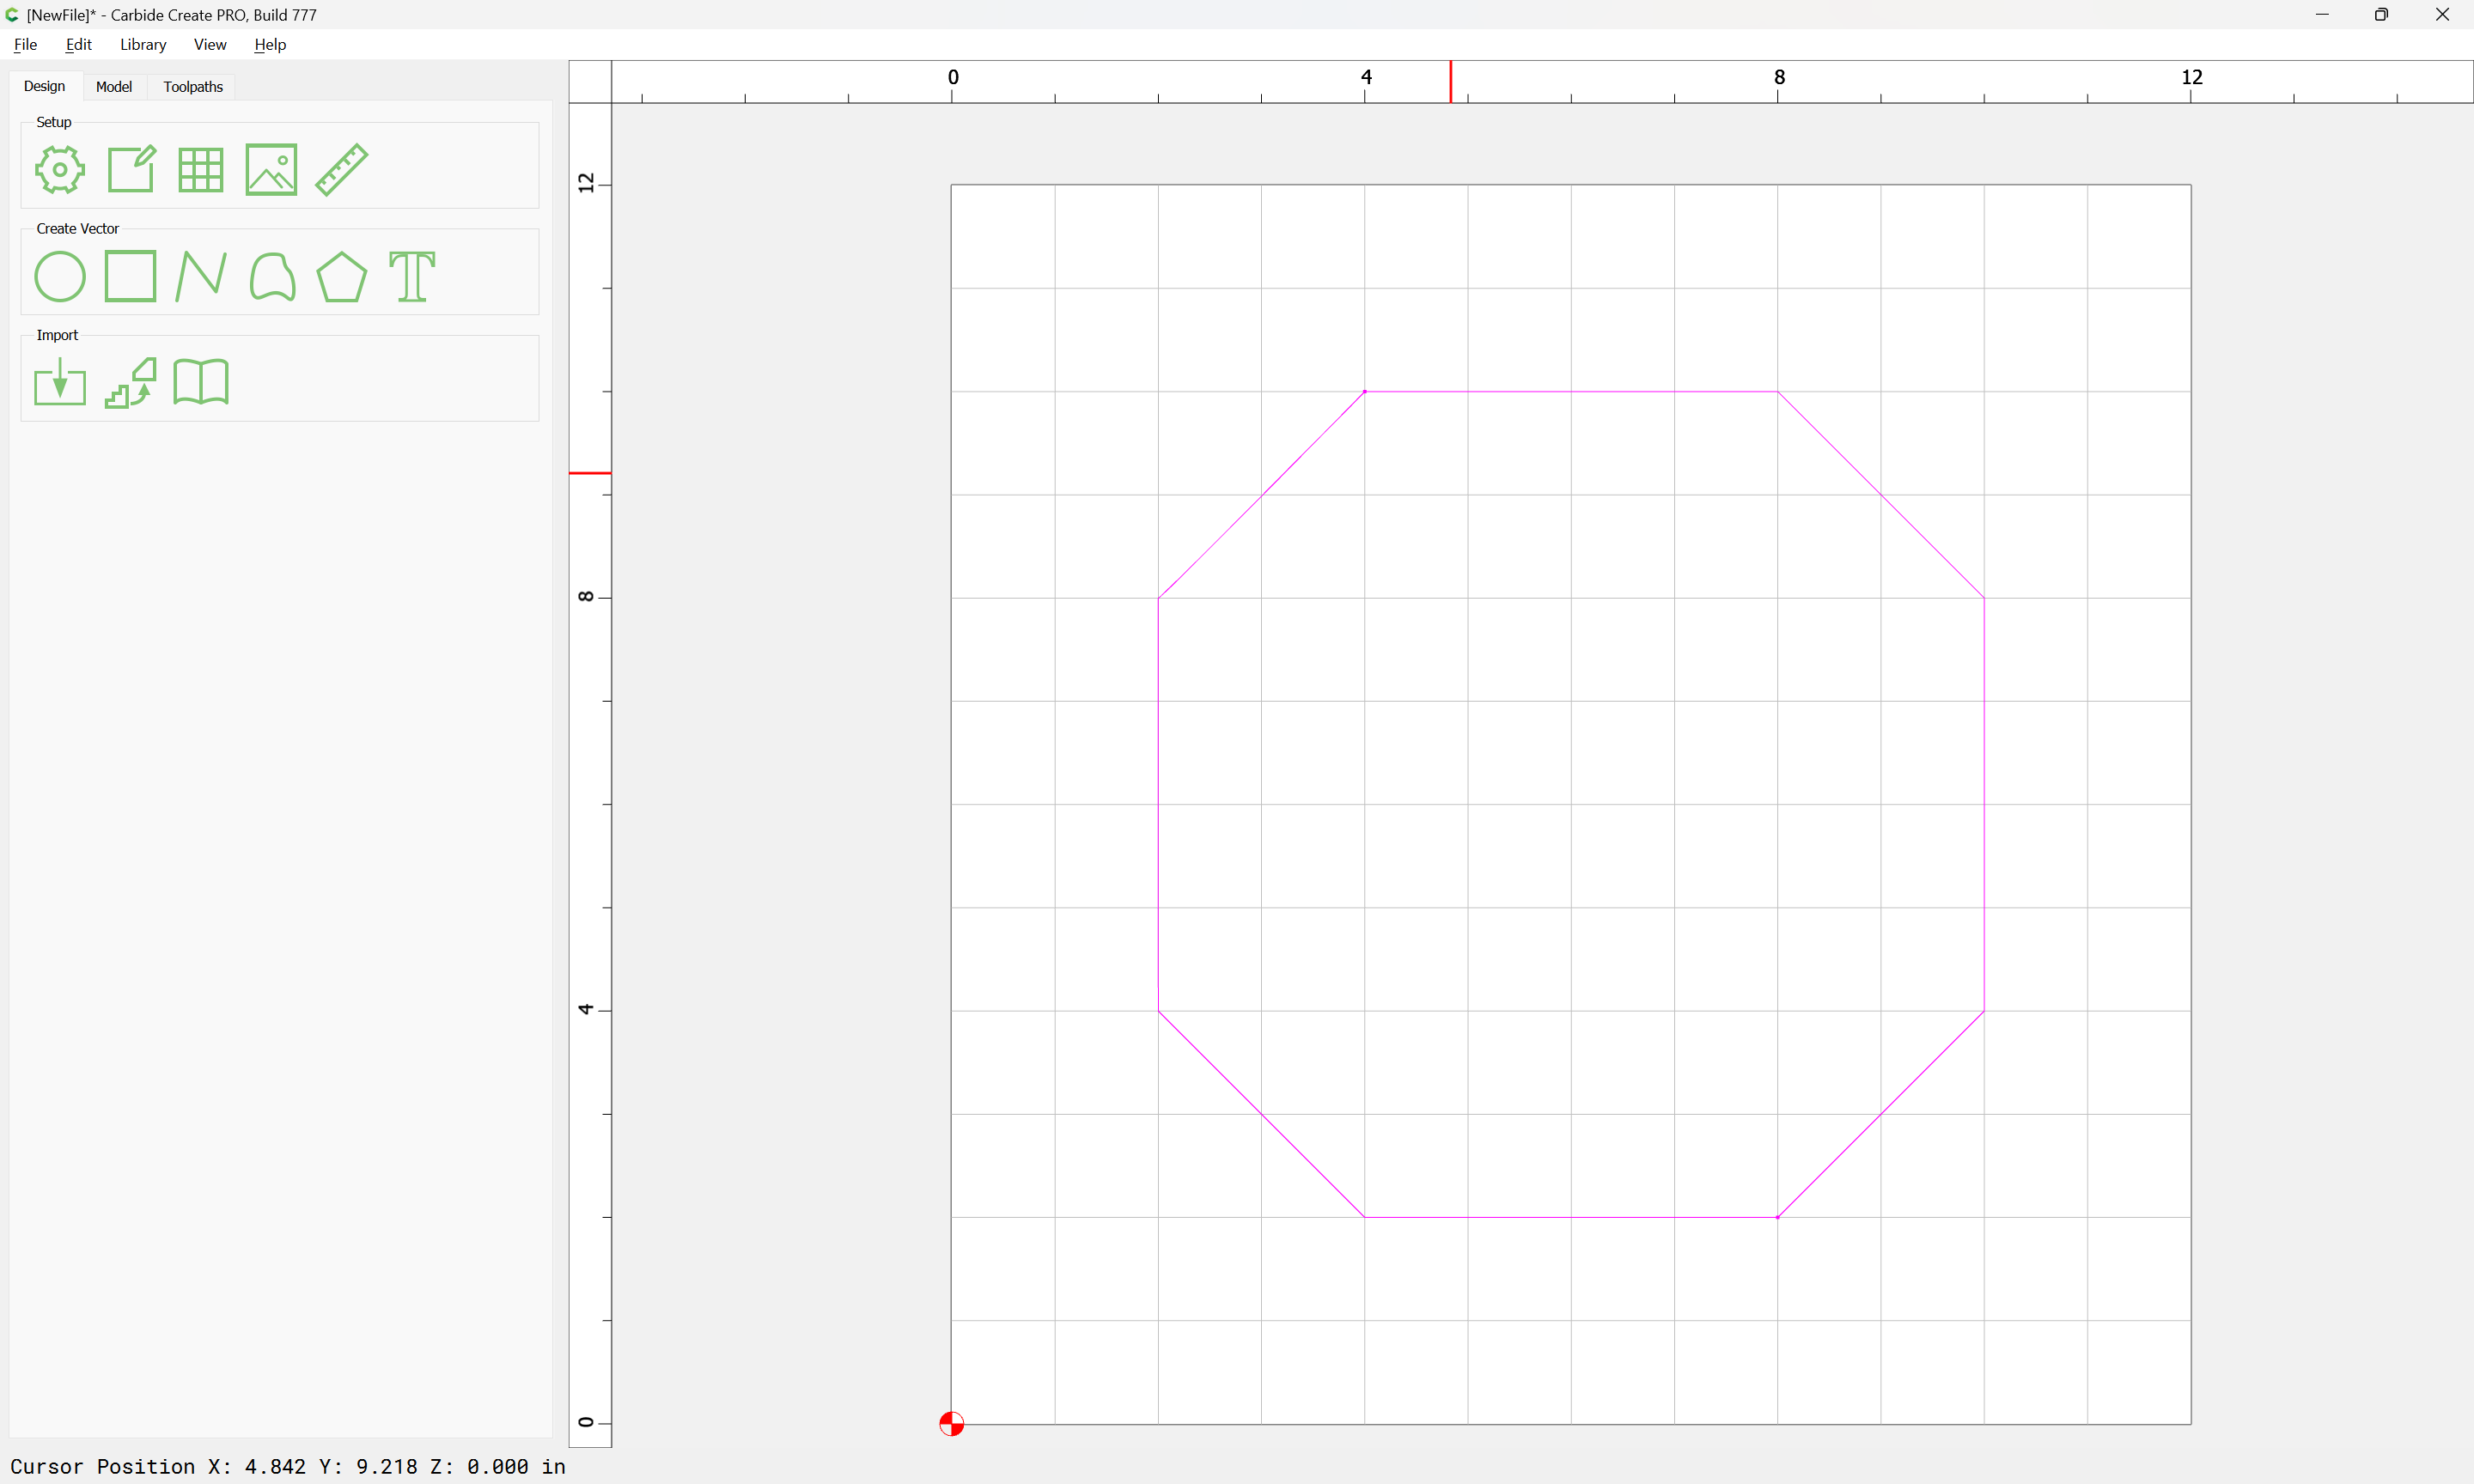Viewport: 2474px width, 1484px height.
Task: Select the Create Rectangle tool
Action: [131, 276]
